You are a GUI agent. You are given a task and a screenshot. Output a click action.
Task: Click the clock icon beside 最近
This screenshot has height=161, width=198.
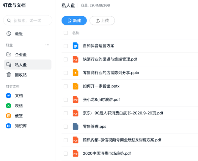point(9,34)
